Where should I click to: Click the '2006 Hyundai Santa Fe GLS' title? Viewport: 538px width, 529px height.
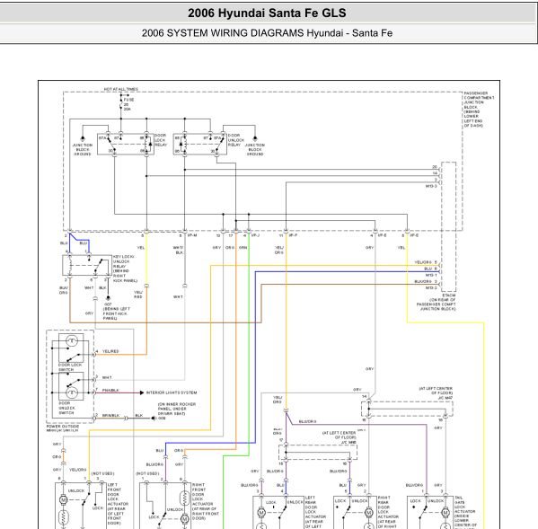267,13
